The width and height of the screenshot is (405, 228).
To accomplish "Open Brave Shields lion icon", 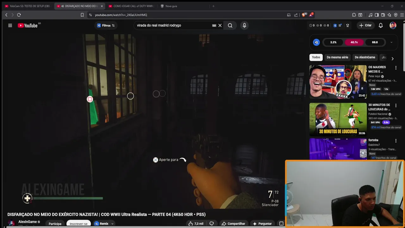I will click(304, 15).
